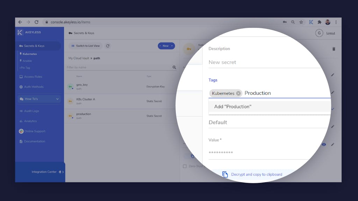Toggle the value visibility eye icon

point(324,144)
